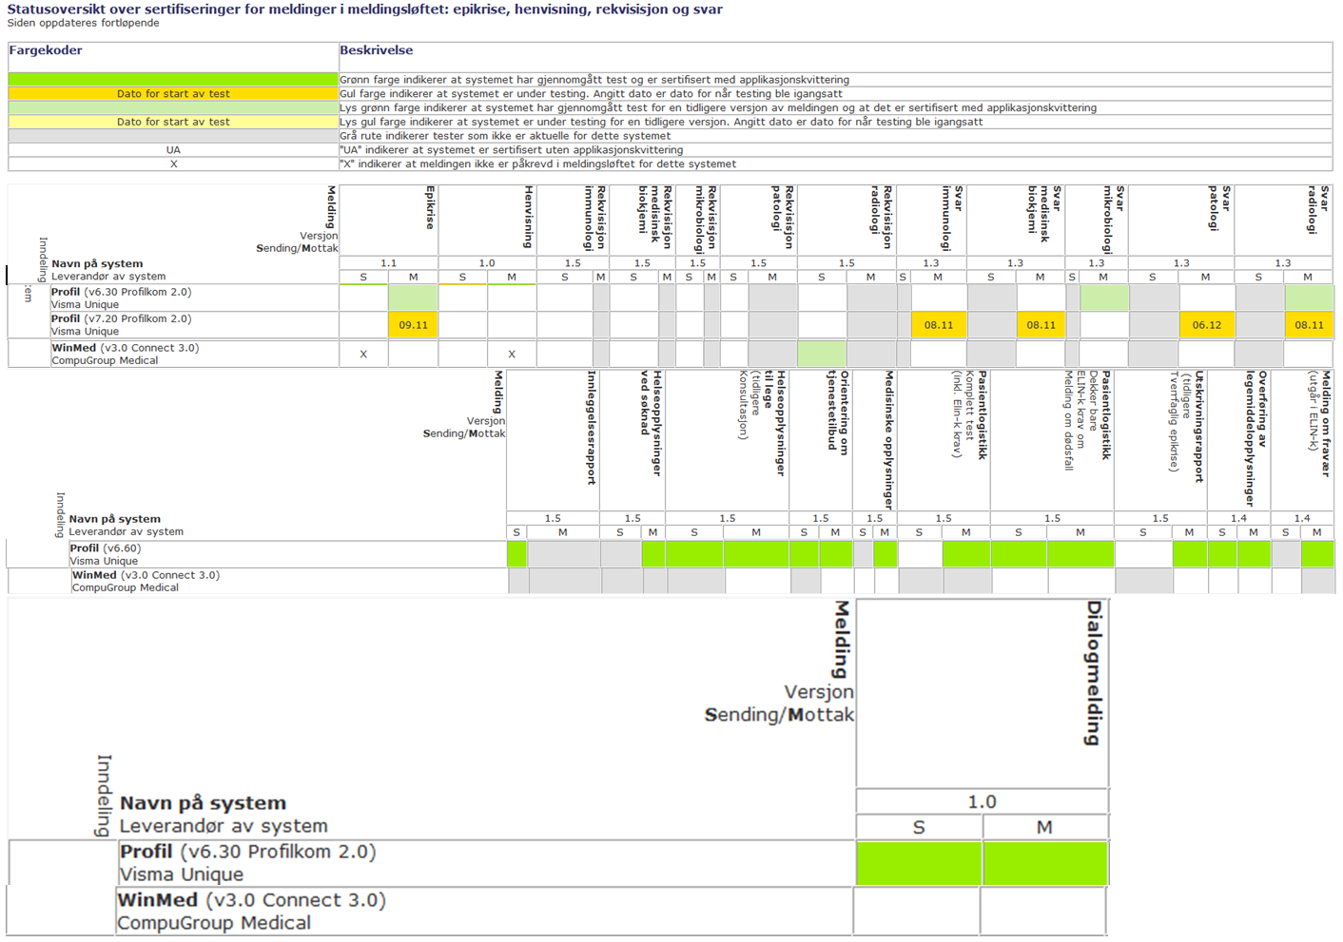The image size is (1343, 942).
Task: Select the "Svar patologi" column header
Action: pos(1220,208)
